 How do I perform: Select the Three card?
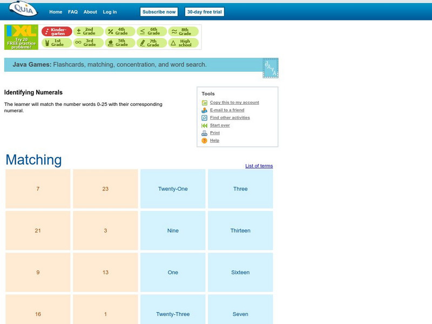pyautogui.click(x=240, y=188)
